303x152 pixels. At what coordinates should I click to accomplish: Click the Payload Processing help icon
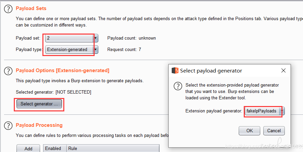8,125
